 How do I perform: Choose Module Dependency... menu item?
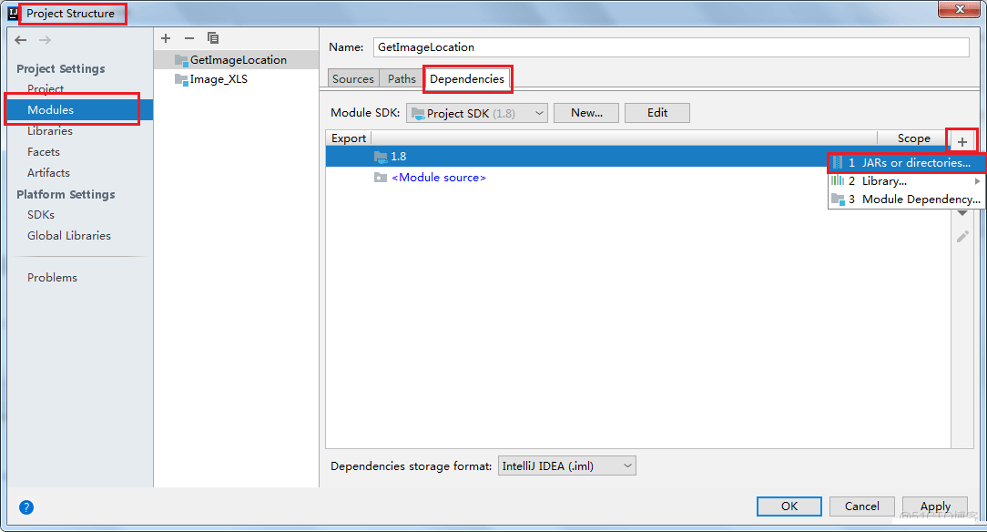[x=907, y=199]
